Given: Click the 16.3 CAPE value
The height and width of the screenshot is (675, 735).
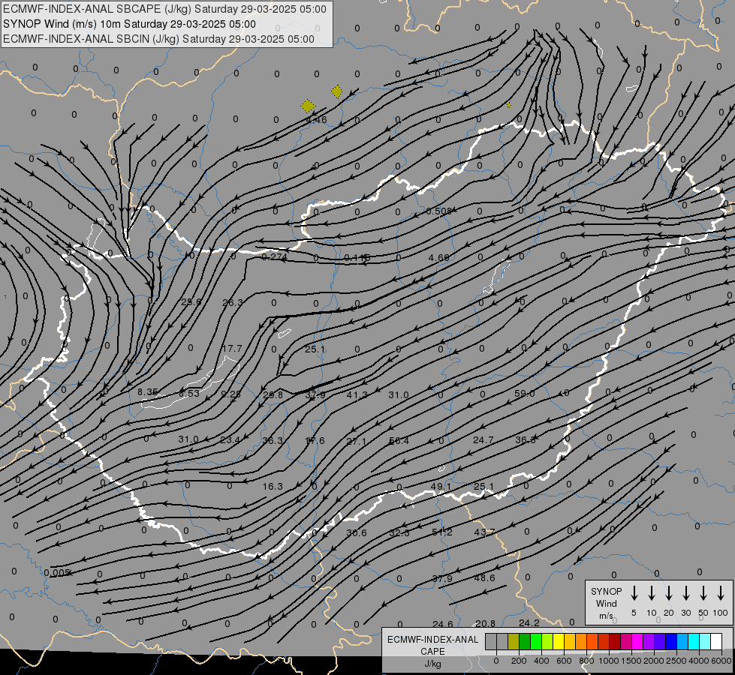Looking at the screenshot, I should (273, 487).
